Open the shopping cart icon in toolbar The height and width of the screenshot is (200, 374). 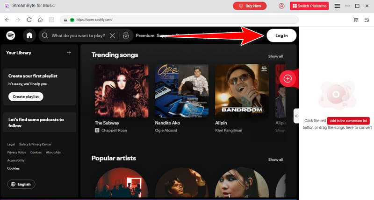[356, 20]
